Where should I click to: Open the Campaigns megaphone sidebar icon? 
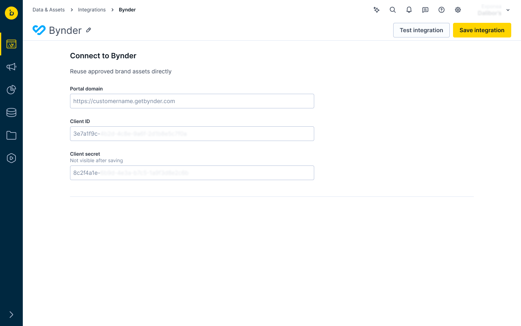click(11, 67)
